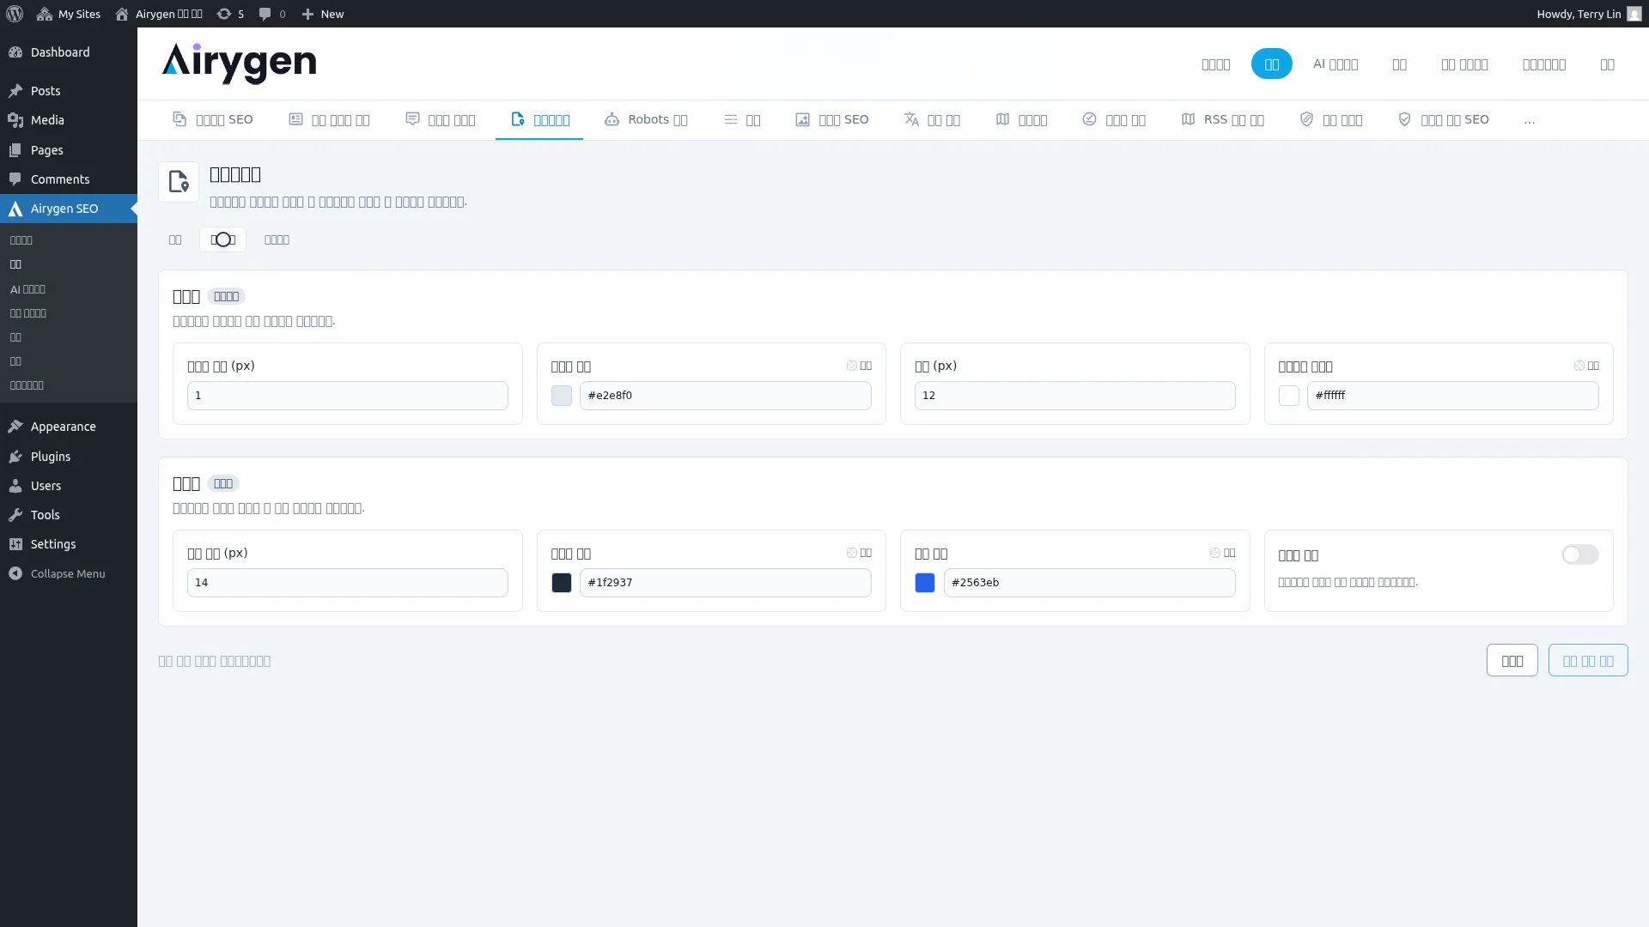Open the Robots tab

tap(646, 119)
